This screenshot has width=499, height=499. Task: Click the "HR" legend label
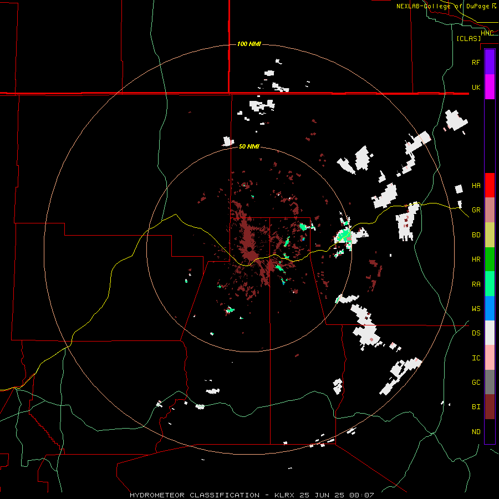tap(476, 259)
